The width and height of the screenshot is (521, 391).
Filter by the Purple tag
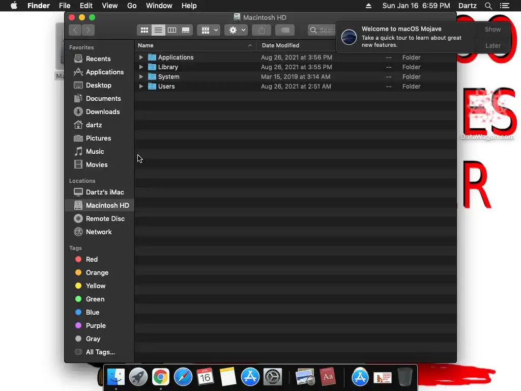[99, 325]
